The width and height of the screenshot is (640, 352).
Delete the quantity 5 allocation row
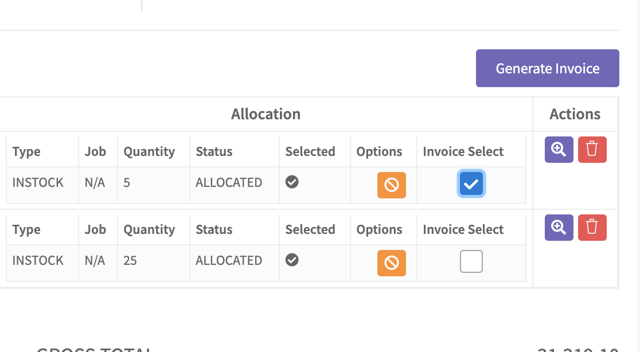[592, 149]
